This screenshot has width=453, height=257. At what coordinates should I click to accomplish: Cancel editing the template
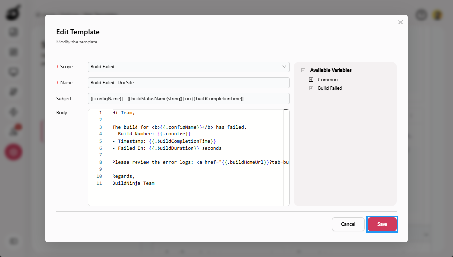348,224
